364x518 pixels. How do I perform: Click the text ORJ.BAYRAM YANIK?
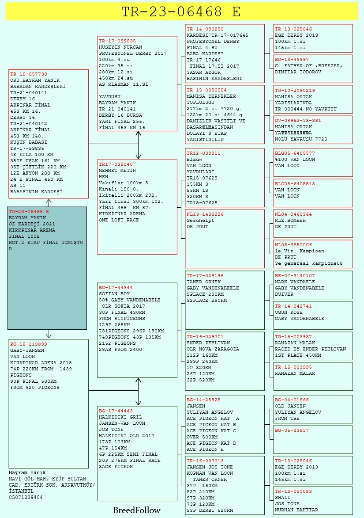tap(35, 80)
